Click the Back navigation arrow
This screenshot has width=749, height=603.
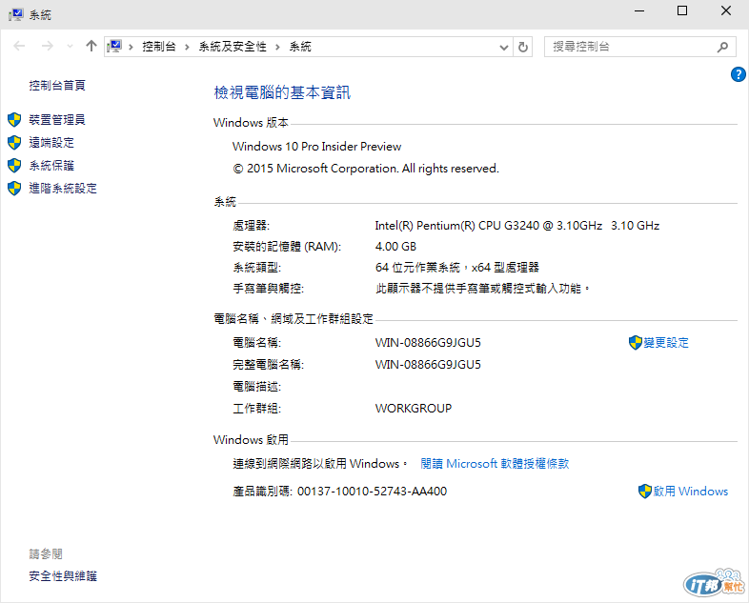pyautogui.click(x=19, y=47)
